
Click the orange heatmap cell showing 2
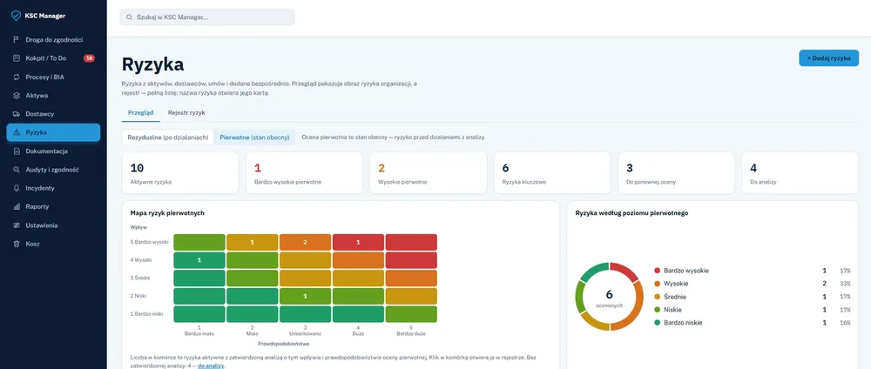[x=305, y=243]
